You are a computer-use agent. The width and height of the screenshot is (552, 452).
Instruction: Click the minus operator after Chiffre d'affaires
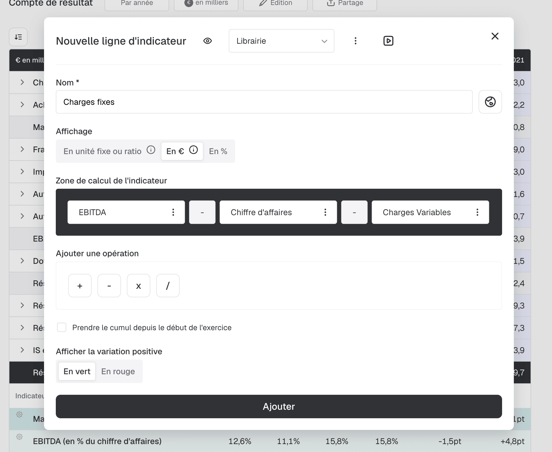(x=354, y=212)
